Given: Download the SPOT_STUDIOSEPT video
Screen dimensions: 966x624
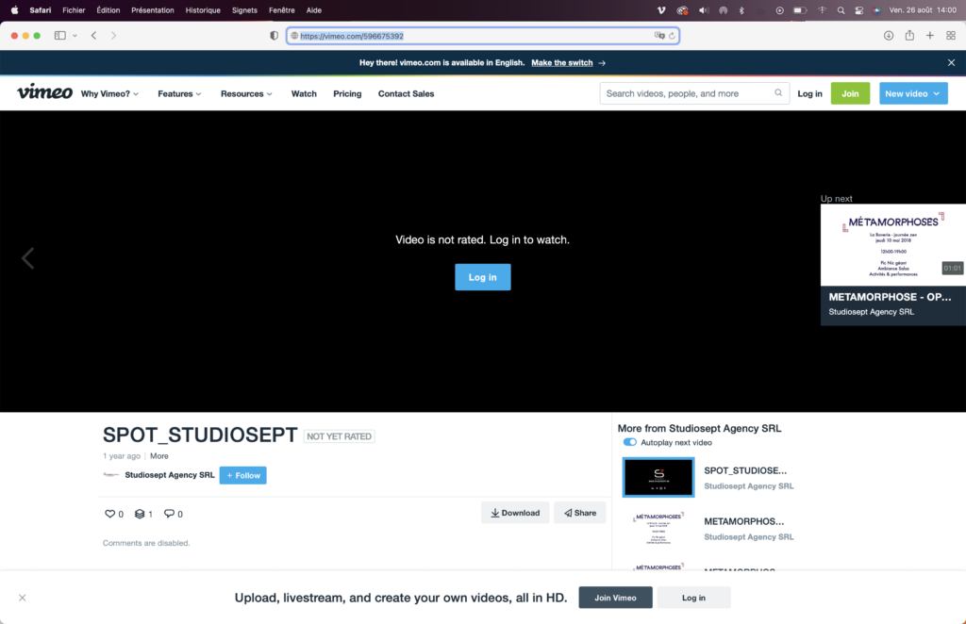Looking at the screenshot, I should pos(515,513).
